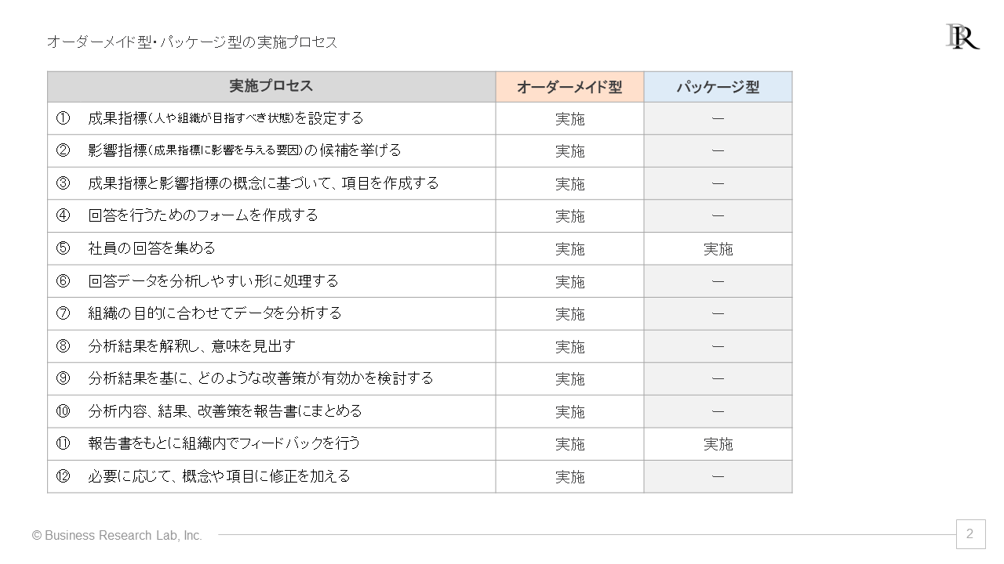
Task: Click the slide title オーダーメイド型・パッケージ型の実施プロセス
Action: point(192,42)
